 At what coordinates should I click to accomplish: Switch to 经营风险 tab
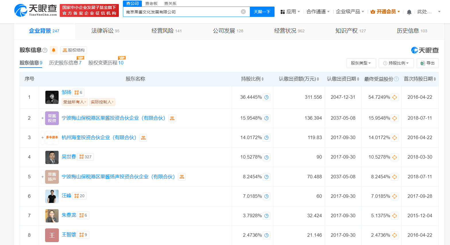click(x=167, y=31)
